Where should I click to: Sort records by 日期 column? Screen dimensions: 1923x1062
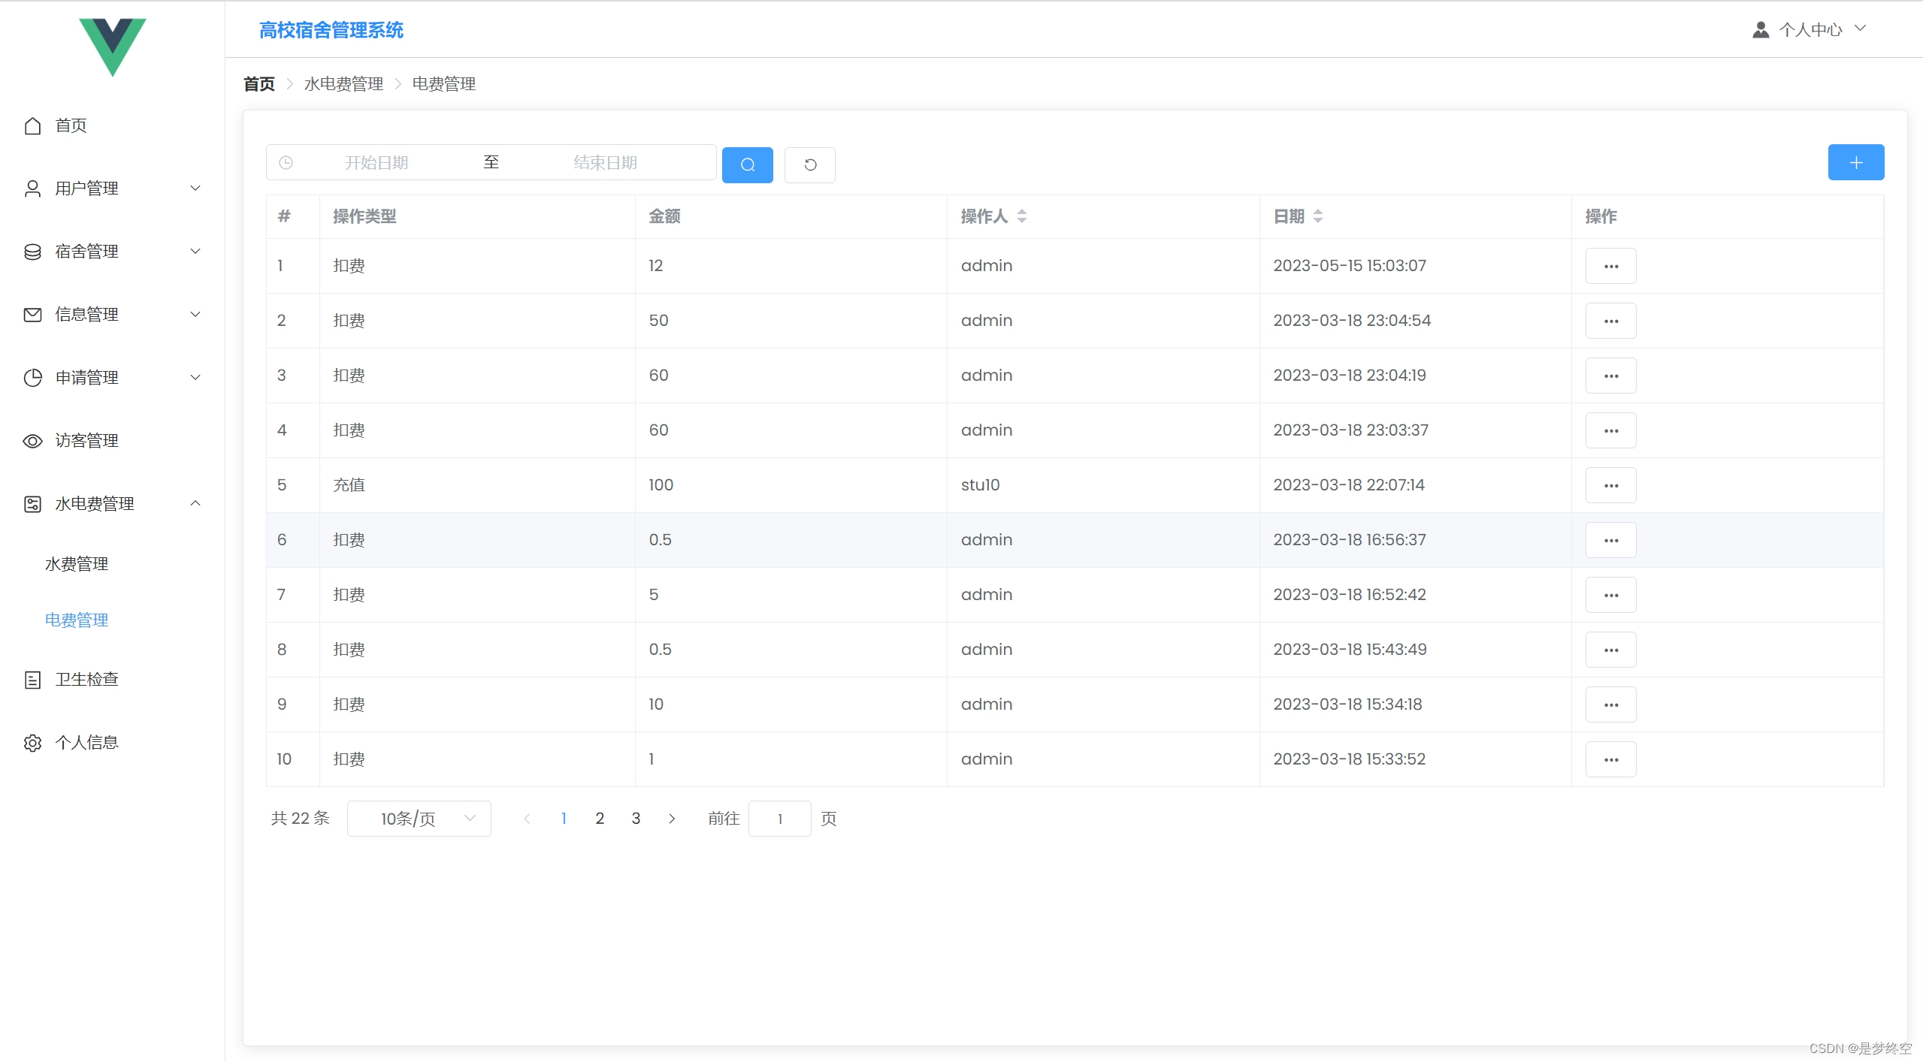coord(1320,216)
